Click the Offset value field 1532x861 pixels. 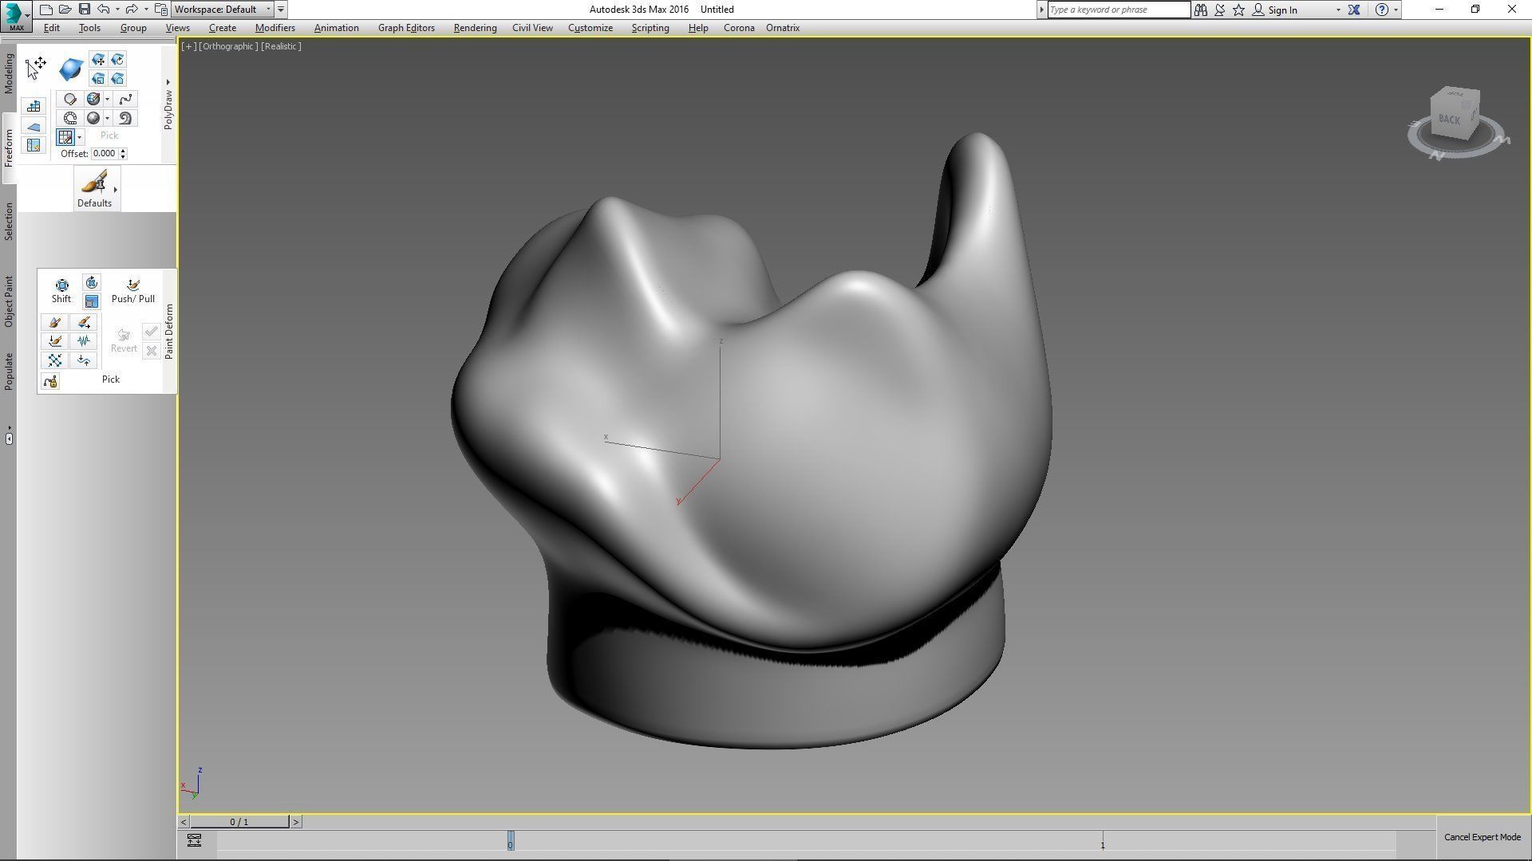(x=105, y=154)
